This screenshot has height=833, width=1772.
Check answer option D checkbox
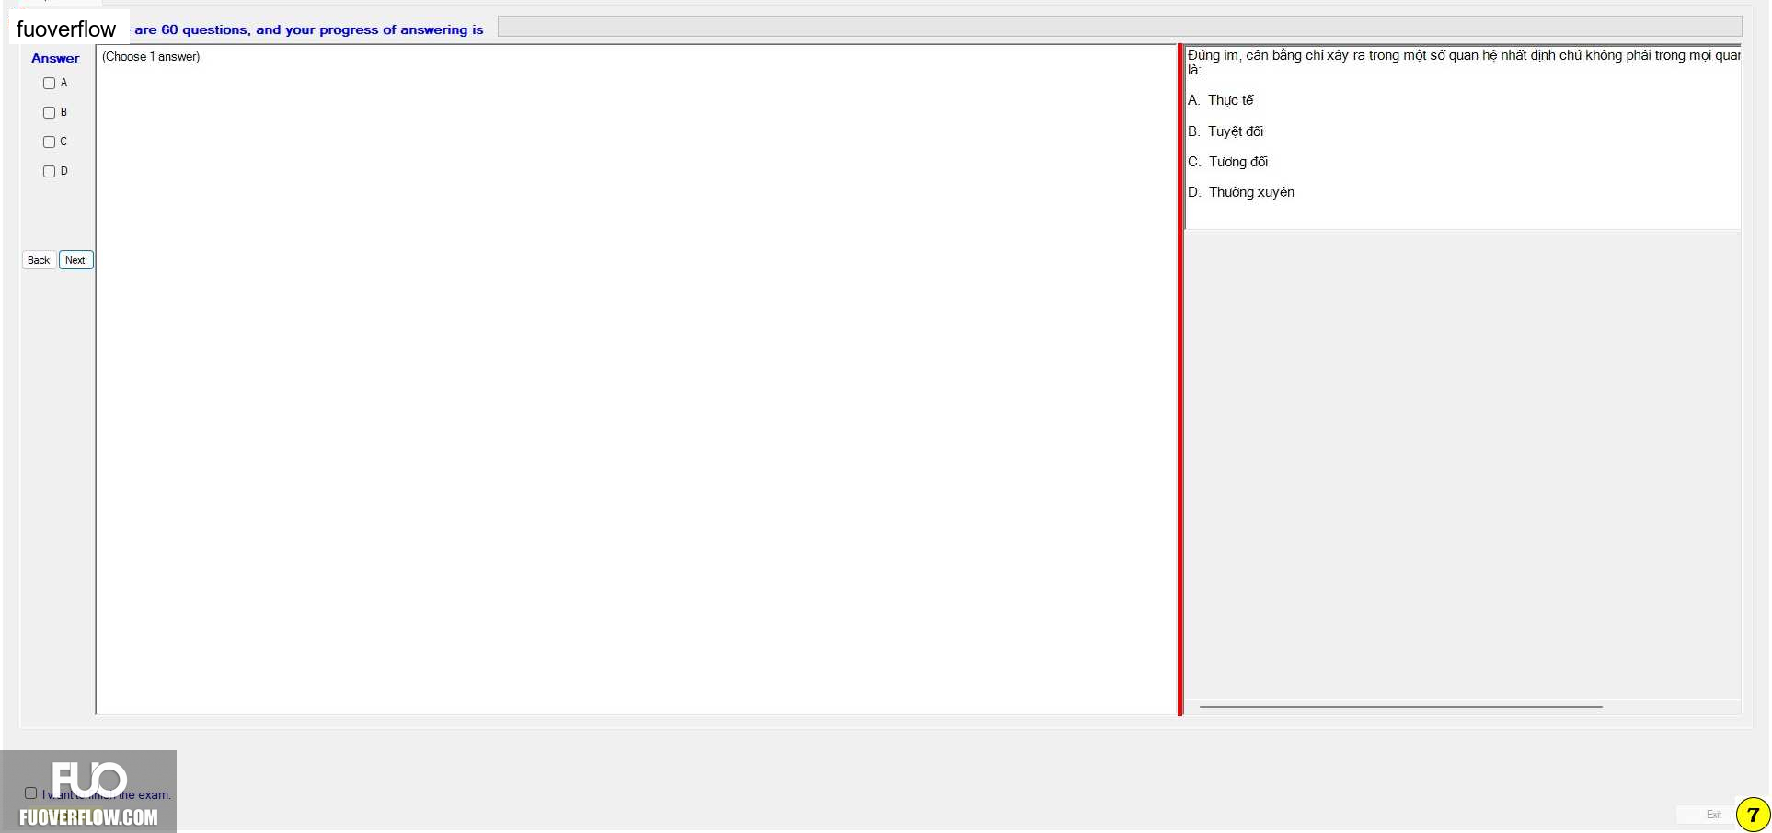[x=50, y=172]
